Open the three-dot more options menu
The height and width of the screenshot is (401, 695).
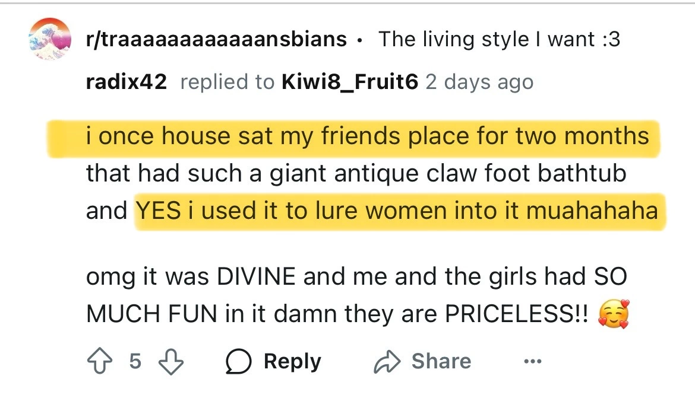(x=532, y=362)
